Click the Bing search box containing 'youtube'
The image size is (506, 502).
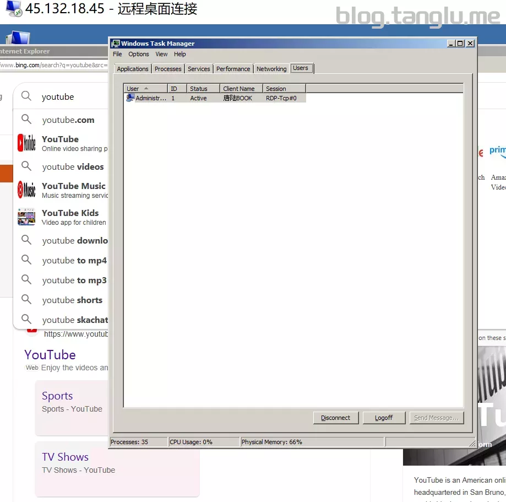tap(72, 97)
